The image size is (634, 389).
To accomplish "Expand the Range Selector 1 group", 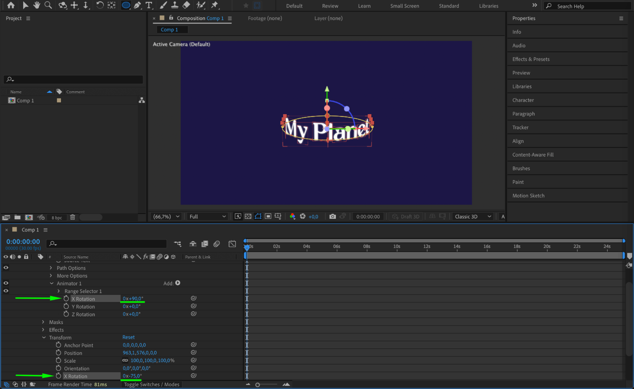I will click(x=59, y=291).
